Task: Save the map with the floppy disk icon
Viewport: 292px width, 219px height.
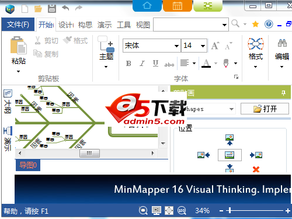Action: pos(52,9)
